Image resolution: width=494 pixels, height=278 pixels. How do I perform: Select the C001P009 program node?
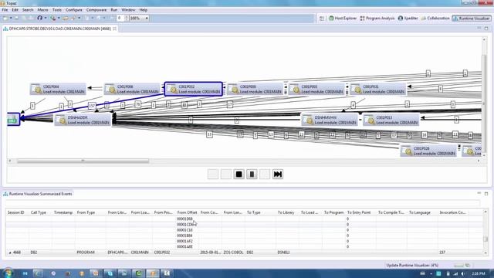click(255, 89)
